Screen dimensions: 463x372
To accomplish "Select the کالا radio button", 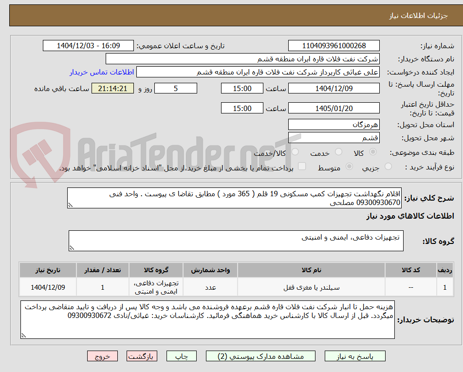I will [x=373, y=152].
